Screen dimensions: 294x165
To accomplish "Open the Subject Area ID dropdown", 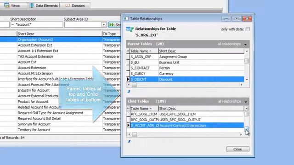I will pyautogui.click(x=104, y=25).
